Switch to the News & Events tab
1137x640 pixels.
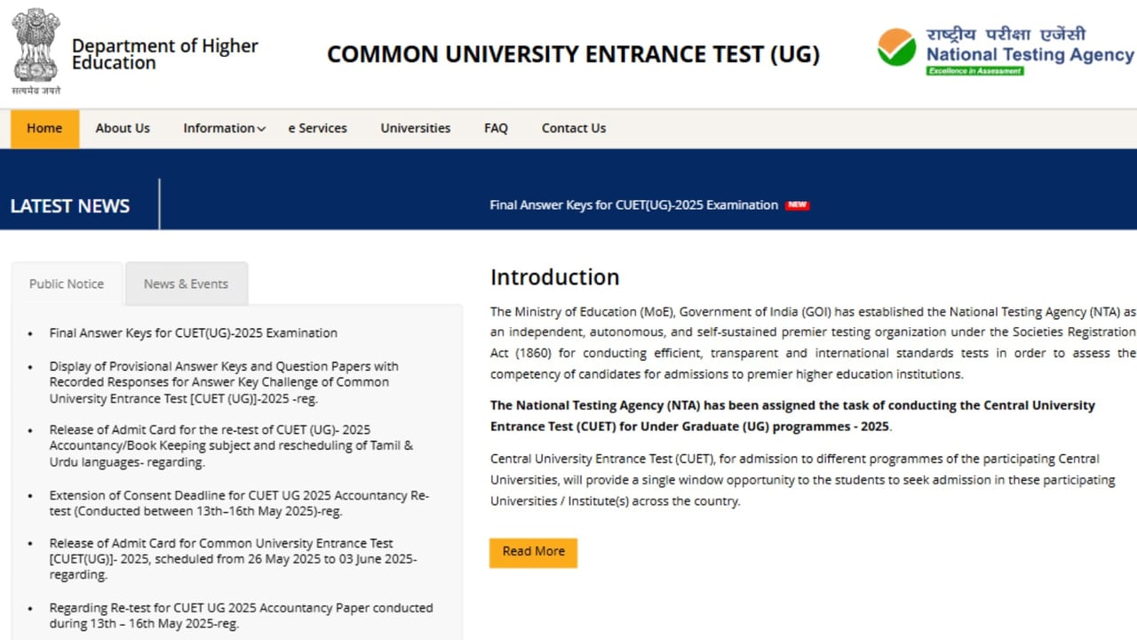coord(187,284)
